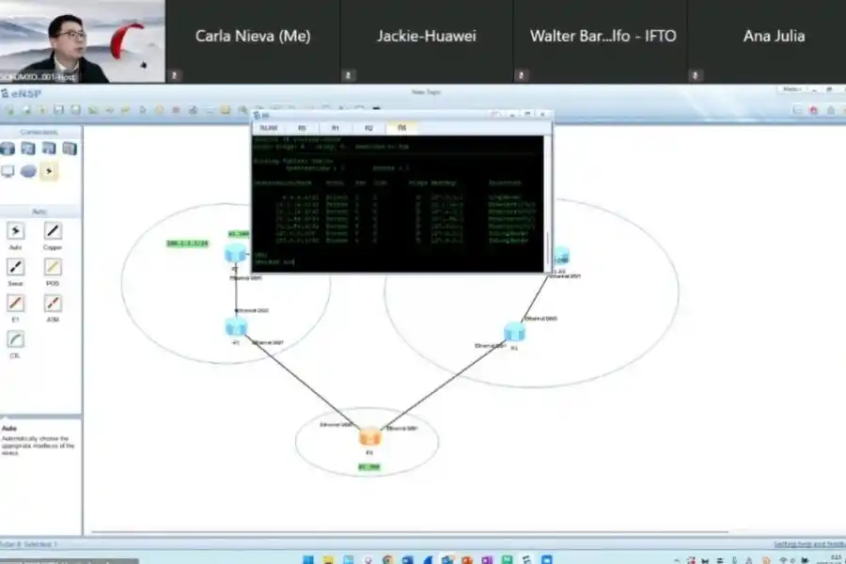This screenshot has height=564, width=846.
Task: Select the CTL cable tool
Action: click(x=16, y=339)
